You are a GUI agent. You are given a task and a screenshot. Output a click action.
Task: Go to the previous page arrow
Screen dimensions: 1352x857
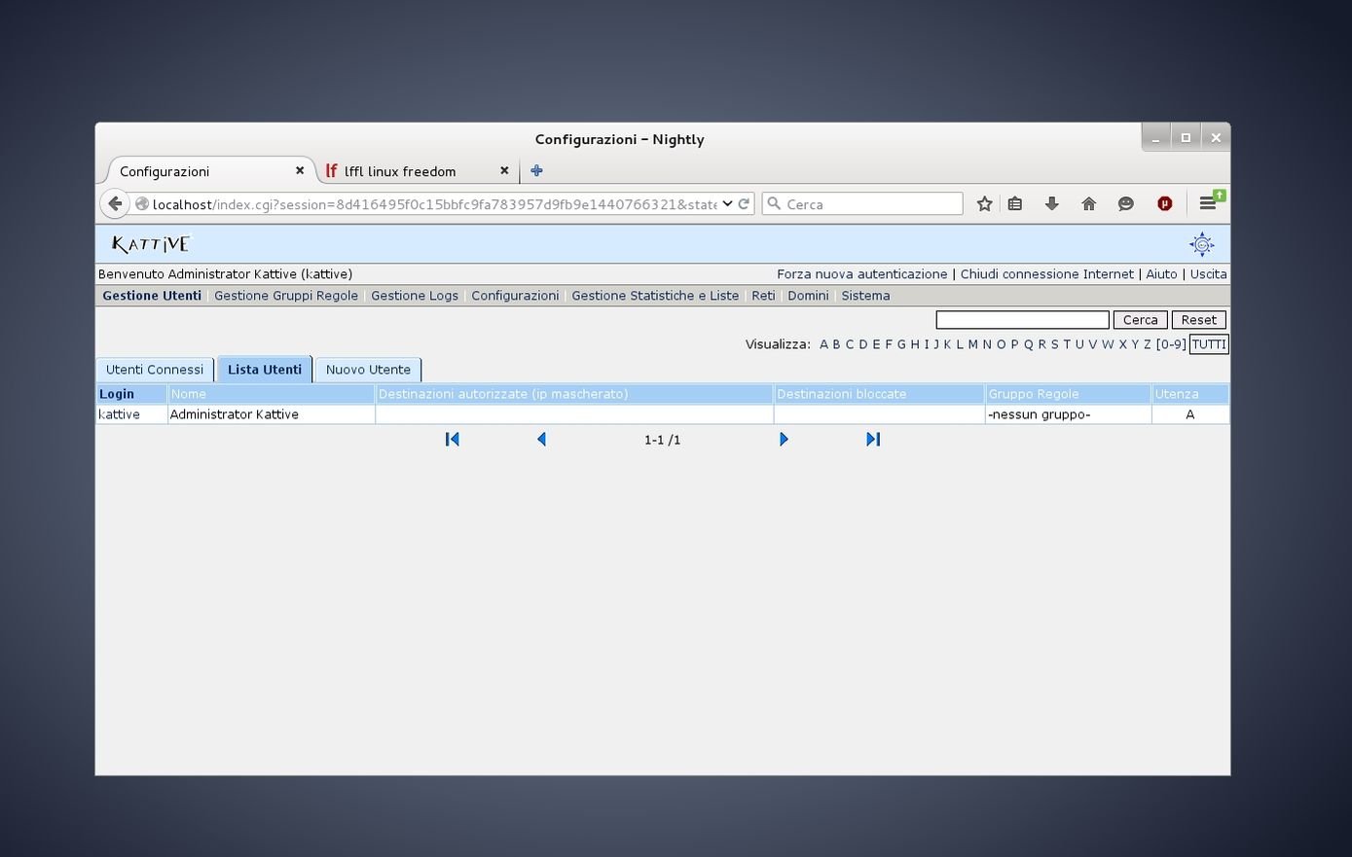coord(541,440)
